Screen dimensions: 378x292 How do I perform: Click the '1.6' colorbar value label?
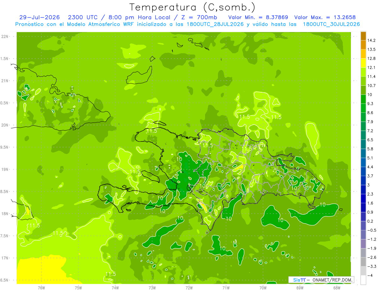tap(371, 203)
